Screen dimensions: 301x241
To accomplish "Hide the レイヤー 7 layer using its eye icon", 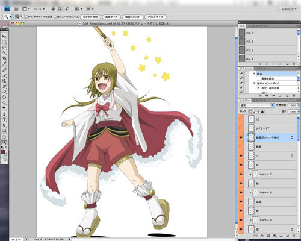I will pos(241,174).
